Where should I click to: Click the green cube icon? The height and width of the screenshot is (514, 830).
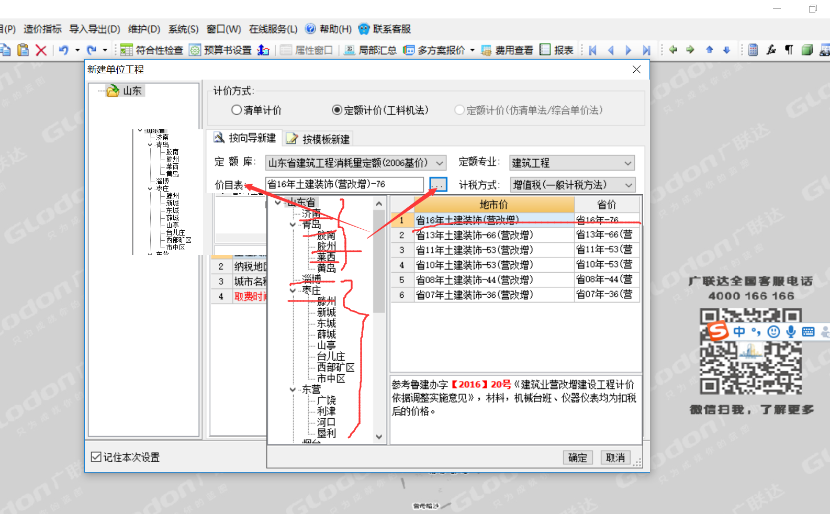pyautogui.click(x=807, y=50)
